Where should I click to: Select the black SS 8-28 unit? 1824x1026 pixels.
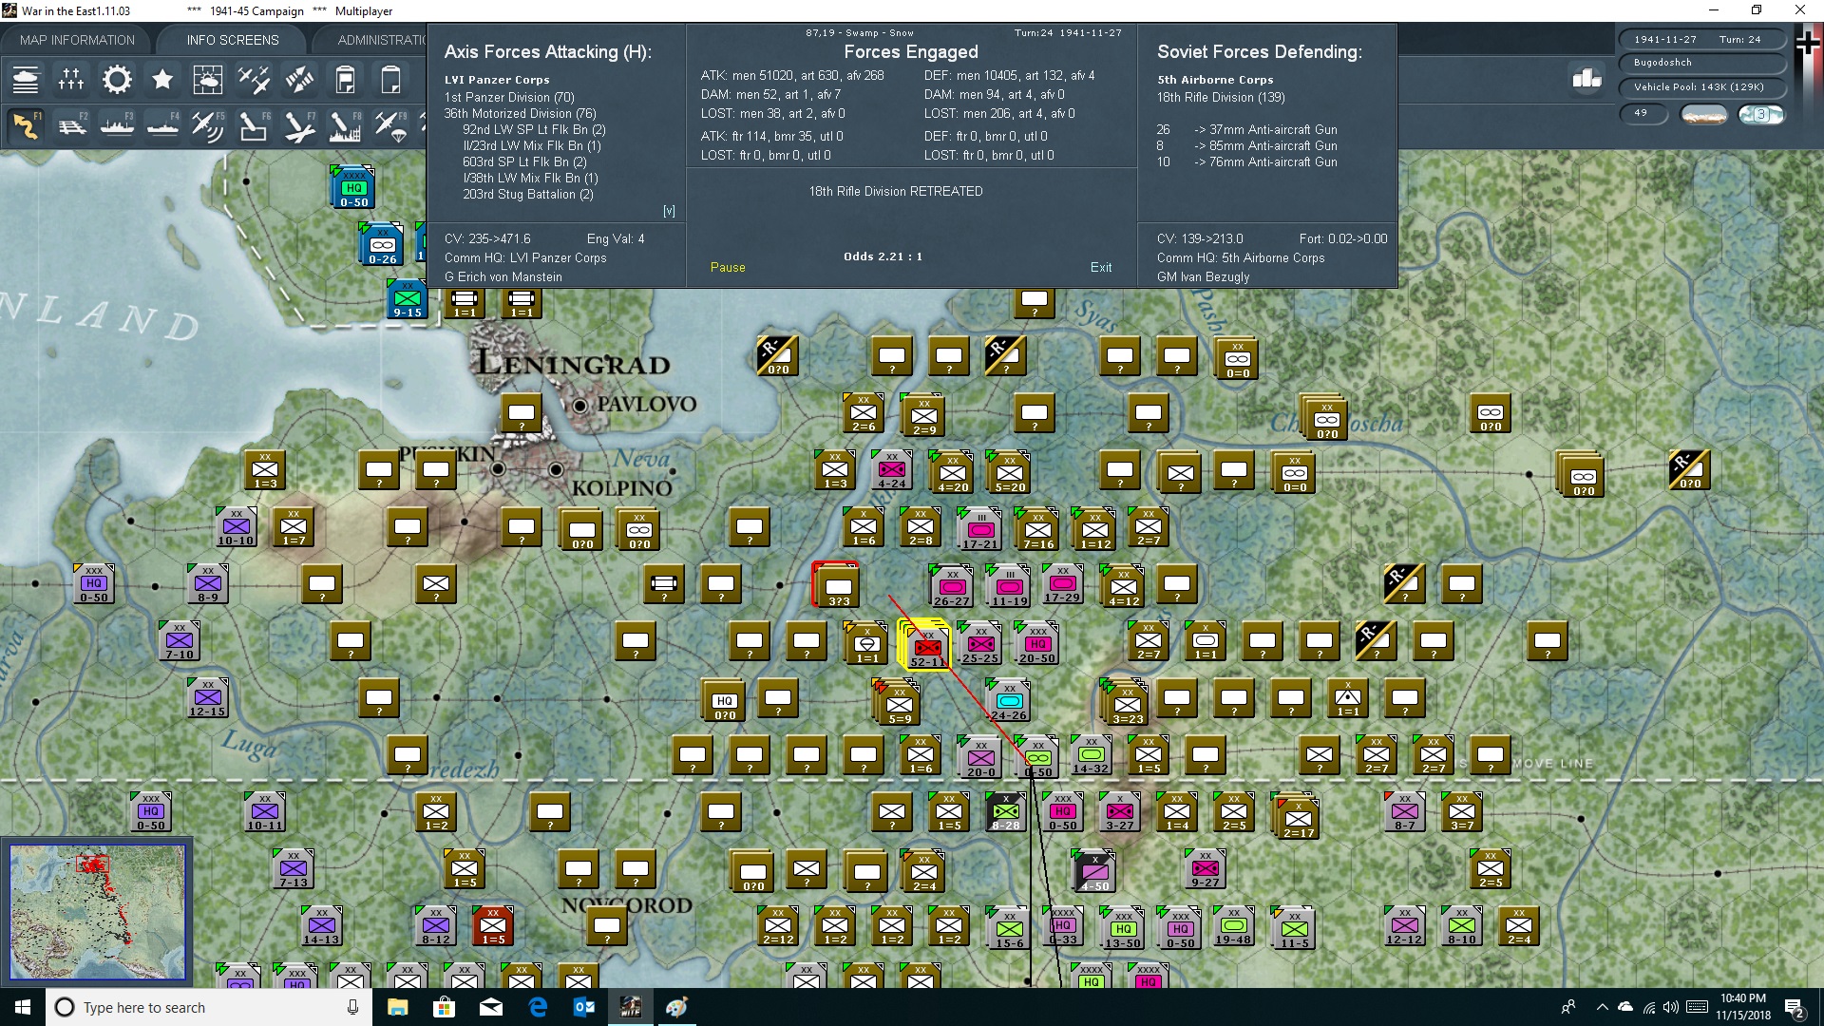click(1005, 811)
